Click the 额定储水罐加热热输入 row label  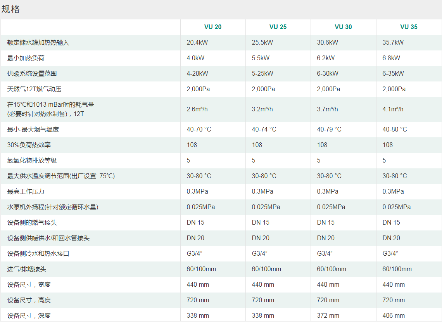pos(38,42)
